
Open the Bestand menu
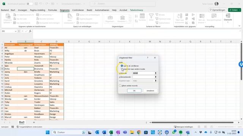point(5,10)
